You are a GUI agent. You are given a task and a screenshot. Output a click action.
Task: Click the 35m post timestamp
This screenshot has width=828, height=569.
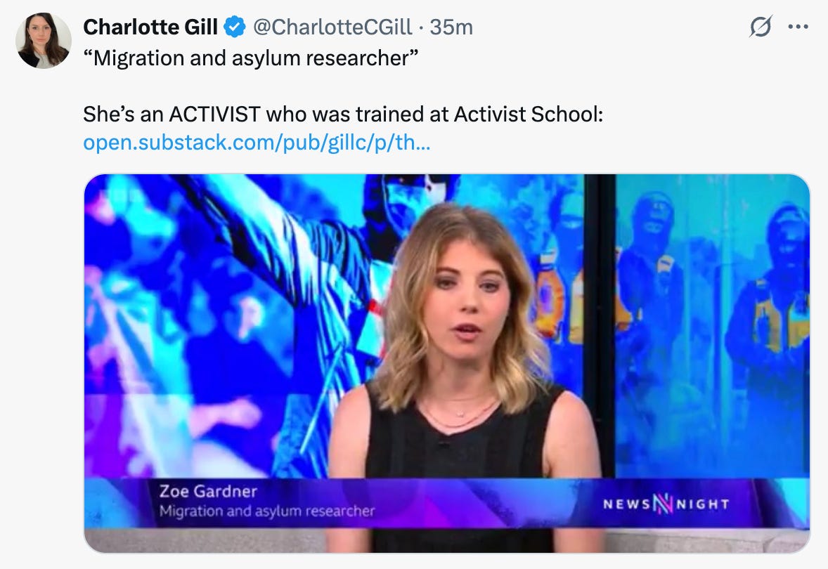click(451, 27)
